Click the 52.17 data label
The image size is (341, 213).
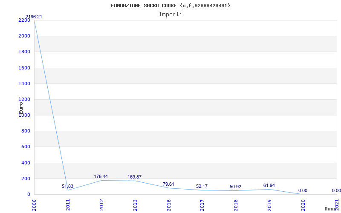[x=202, y=186]
